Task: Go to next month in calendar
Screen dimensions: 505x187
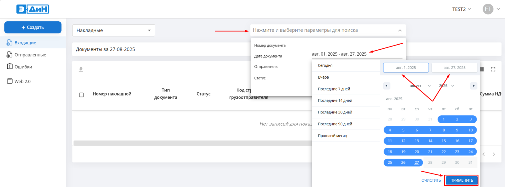Action: [x=473, y=86]
